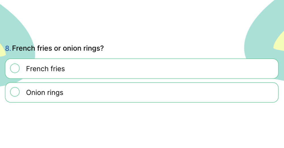Viewport: 284px width, 148px height.
Task: Click "onion rings?" in the question heading
Action: pos(83,48)
